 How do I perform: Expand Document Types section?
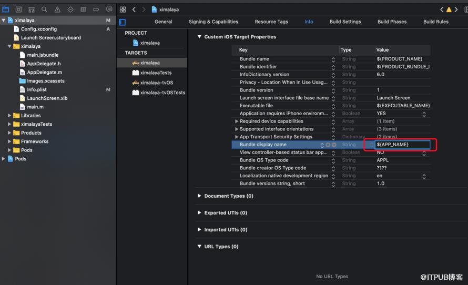pyautogui.click(x=199, y=196)
